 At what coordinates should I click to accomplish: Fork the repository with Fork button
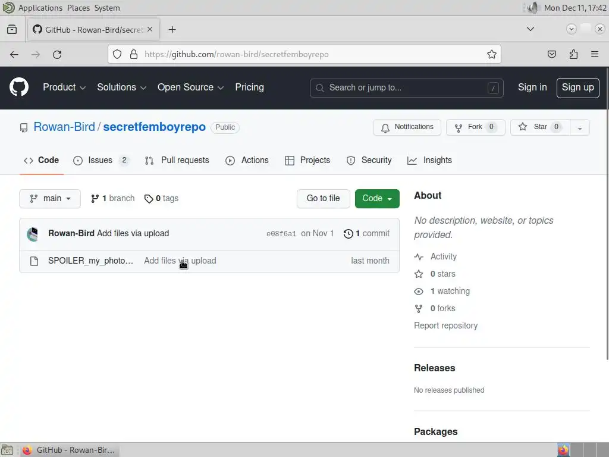coord(475,127)
